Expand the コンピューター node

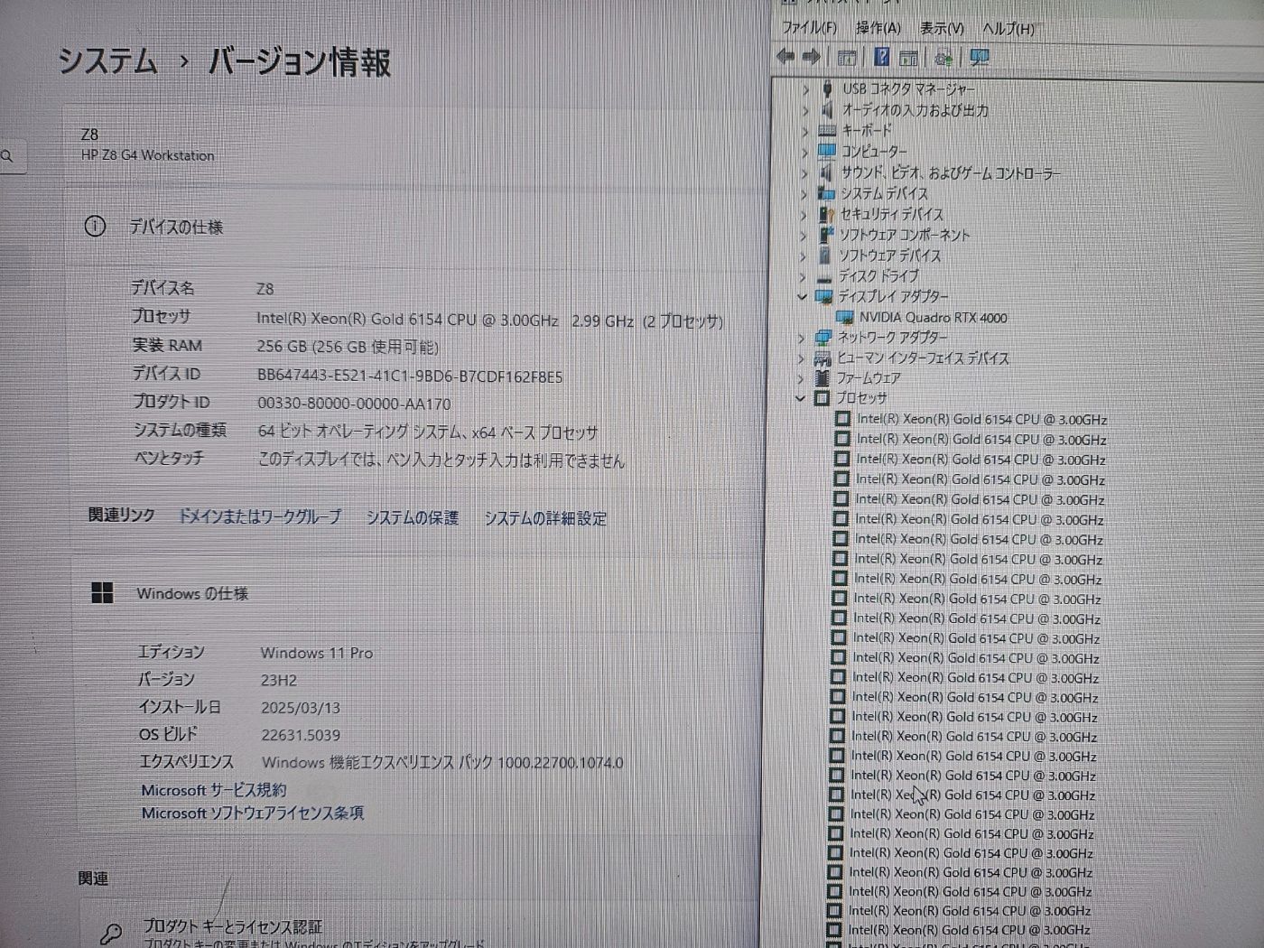tap(804, 152)
